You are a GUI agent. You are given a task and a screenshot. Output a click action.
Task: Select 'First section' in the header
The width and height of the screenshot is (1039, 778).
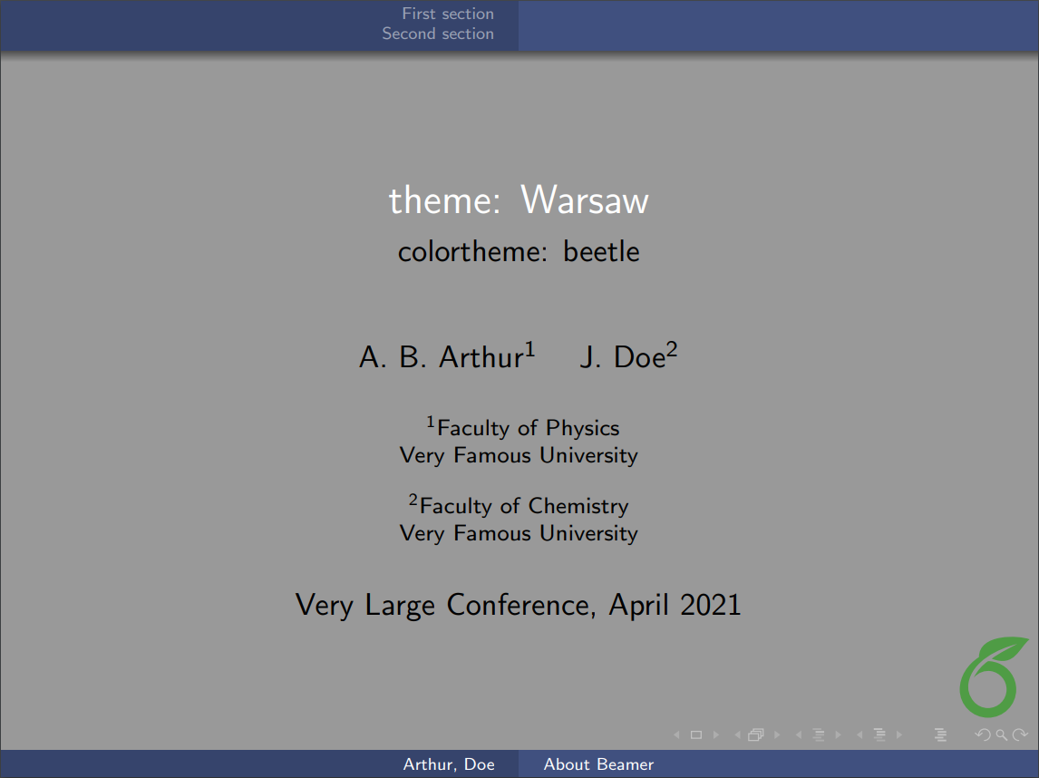447,14
